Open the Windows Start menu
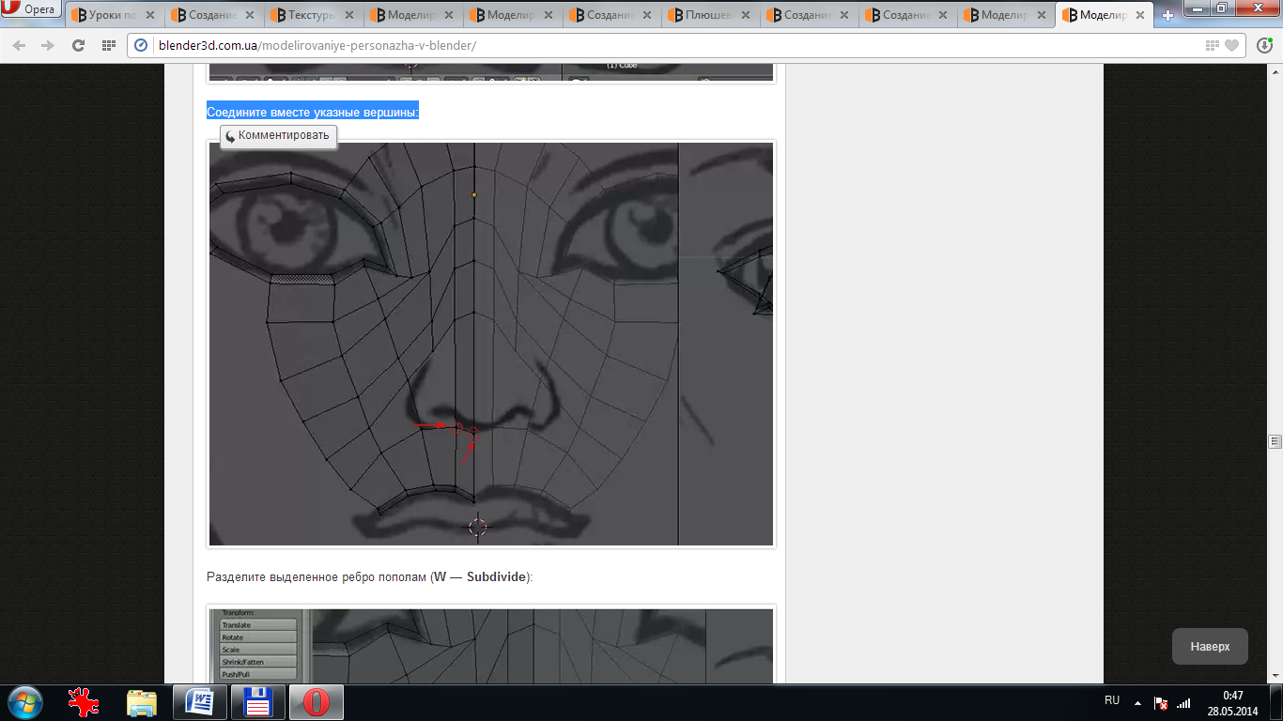This screenshot has height=721, width=1283. point(25,702)
